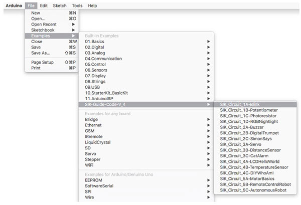Load the SIK_Circuit_5A-MotorBasics sketch
Image resolution: width=301 pixels, height=205 pixels.
(255, 178)
